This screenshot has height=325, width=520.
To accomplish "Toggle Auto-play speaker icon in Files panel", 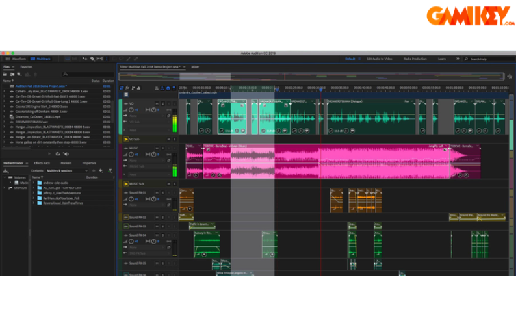I will tap(66, 154).
